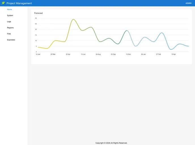Open the System sidebar item

tap(10, 15)
